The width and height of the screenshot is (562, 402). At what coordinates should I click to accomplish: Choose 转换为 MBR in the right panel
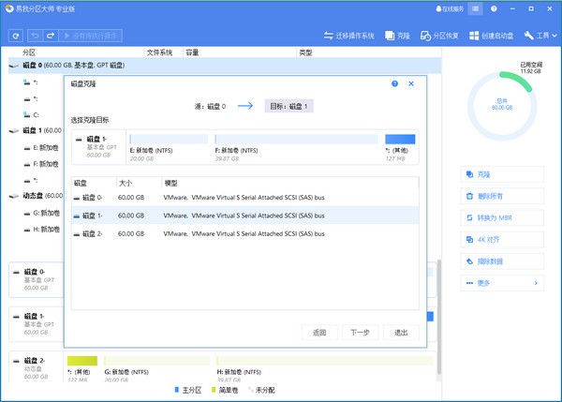pos(502,217)
